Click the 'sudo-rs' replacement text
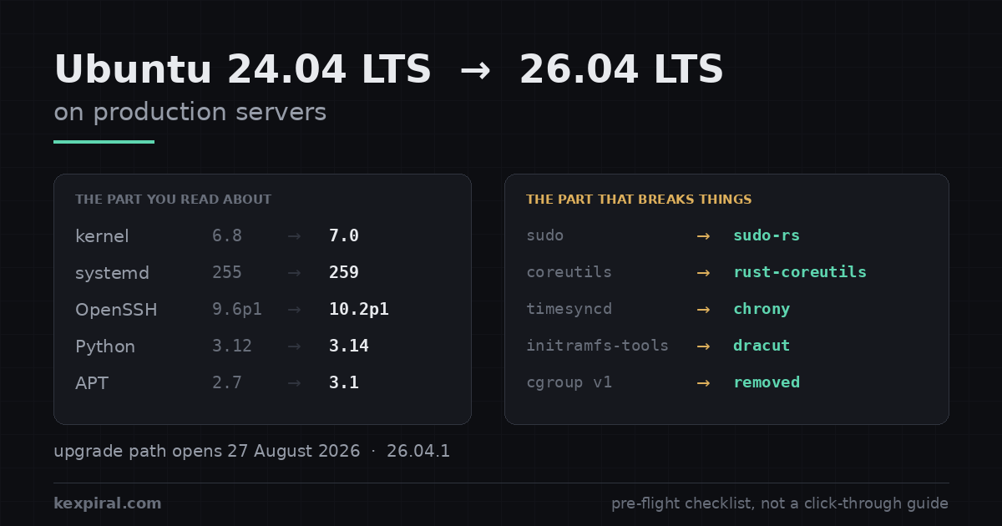The image size is (1002, 526). click(767, 235)
